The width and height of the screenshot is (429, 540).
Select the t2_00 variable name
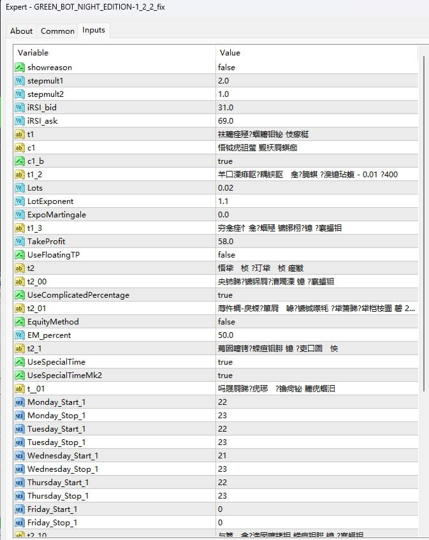(x=37, y=282)
